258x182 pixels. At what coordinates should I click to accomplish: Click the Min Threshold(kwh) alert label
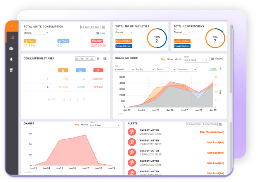pos(212,132)
